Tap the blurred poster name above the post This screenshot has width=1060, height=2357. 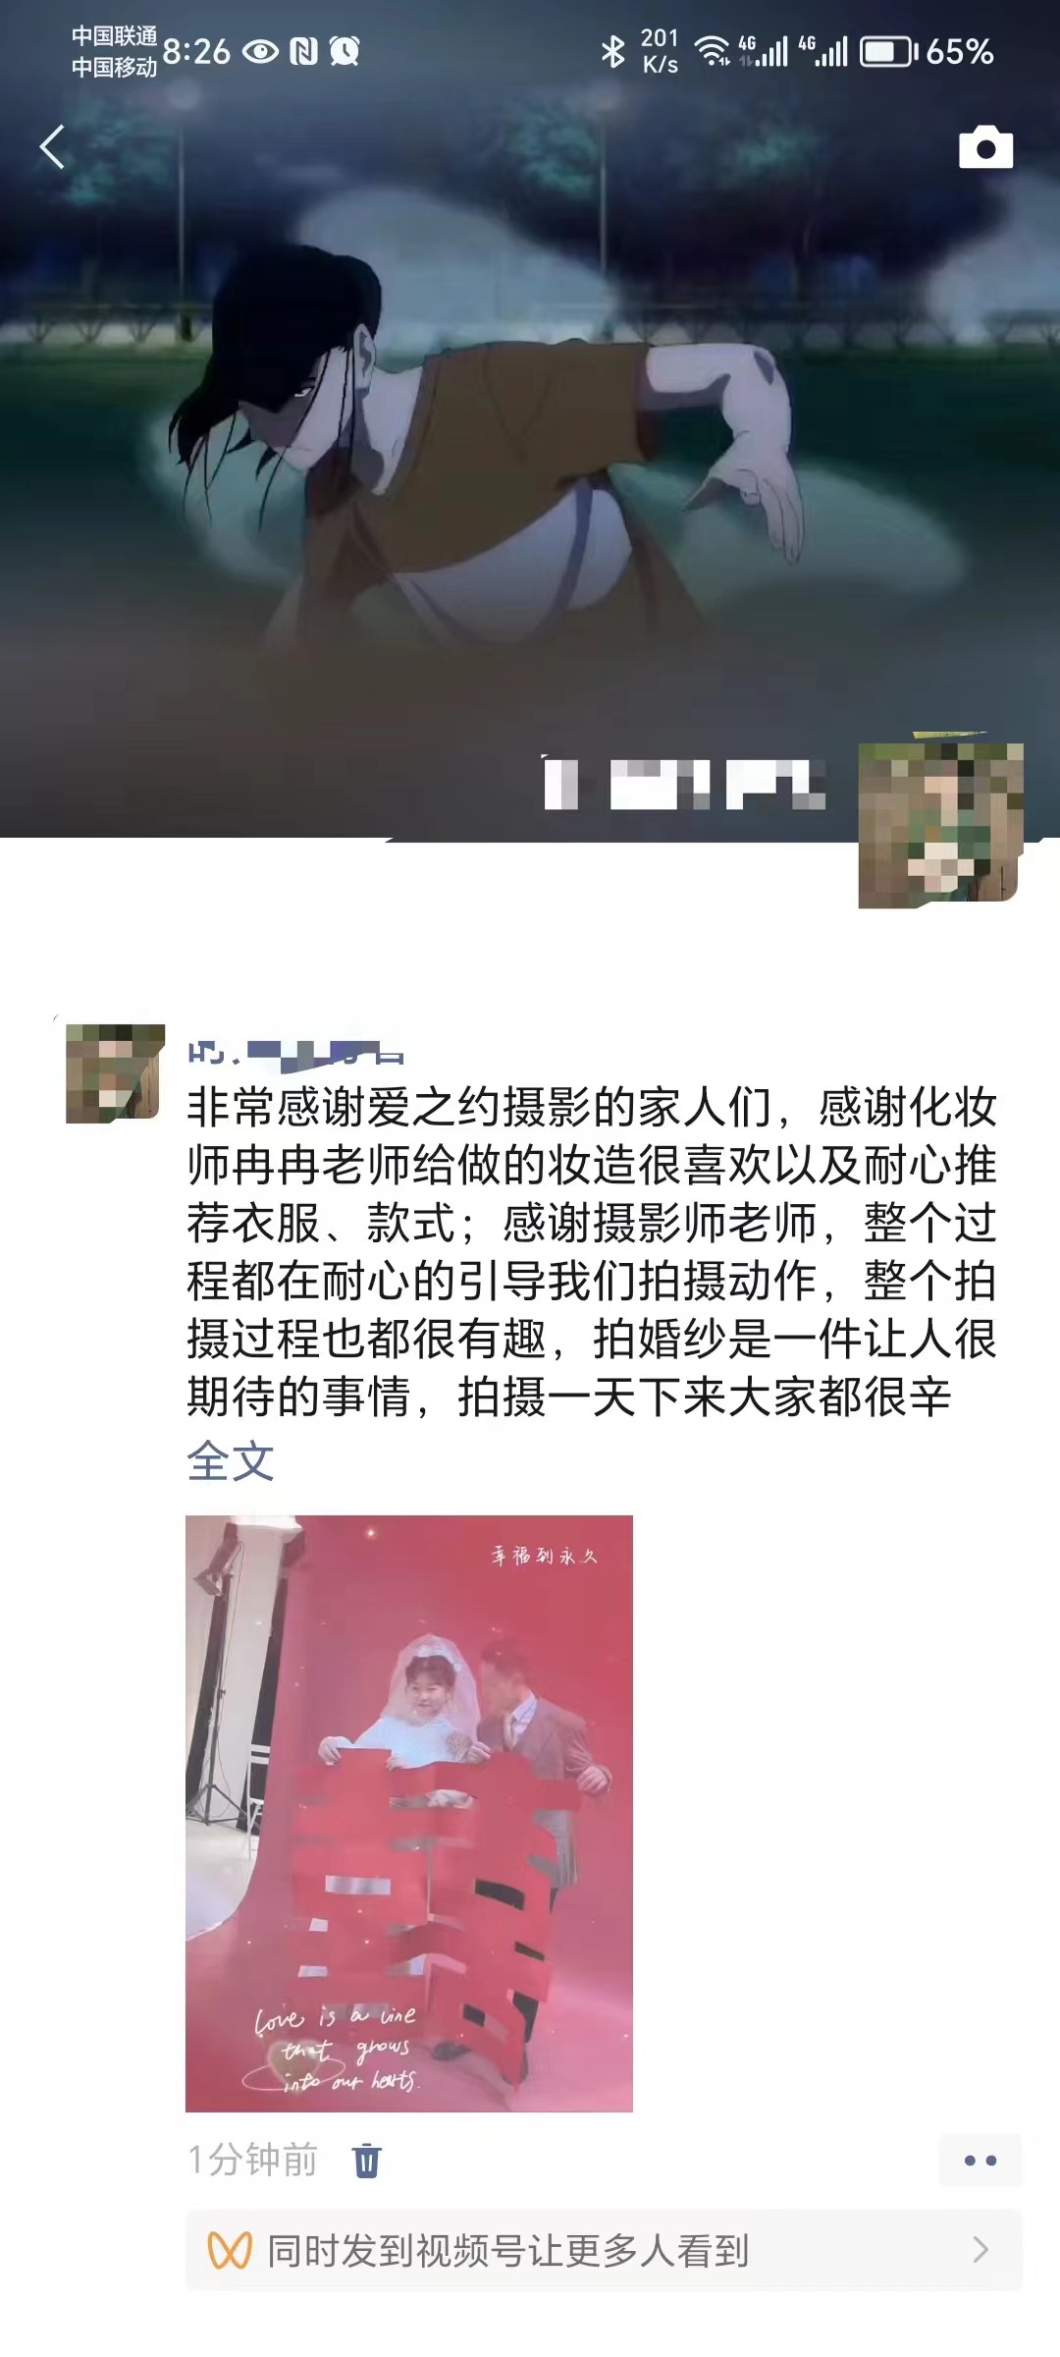coord(295,1053)
